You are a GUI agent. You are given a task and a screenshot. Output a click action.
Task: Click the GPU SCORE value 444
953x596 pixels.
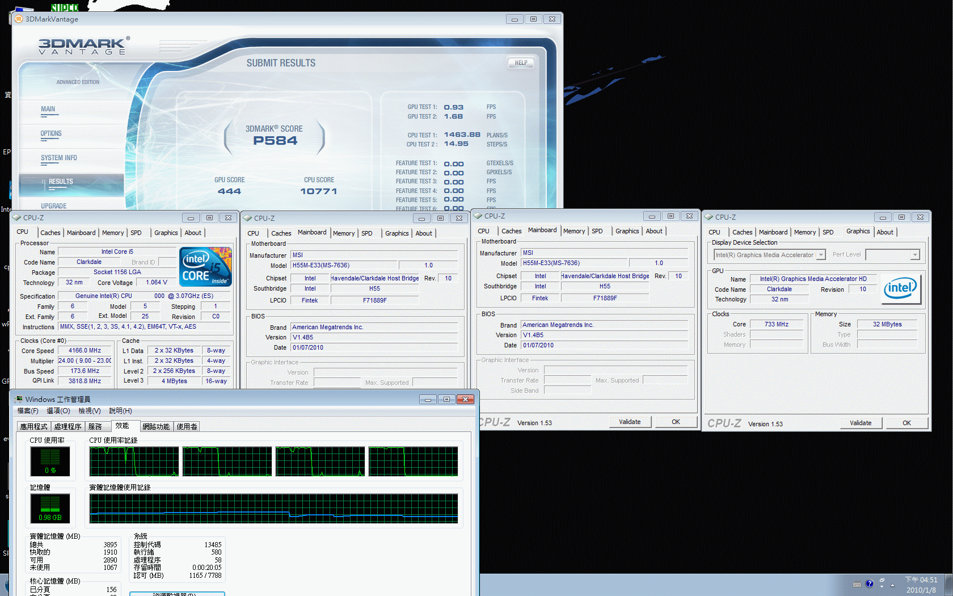pyautogui.click(x=229, y=191)
